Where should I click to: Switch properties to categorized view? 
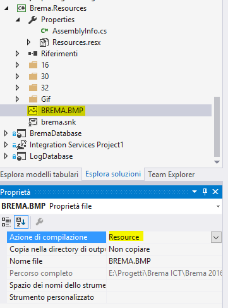pos(6,222)
